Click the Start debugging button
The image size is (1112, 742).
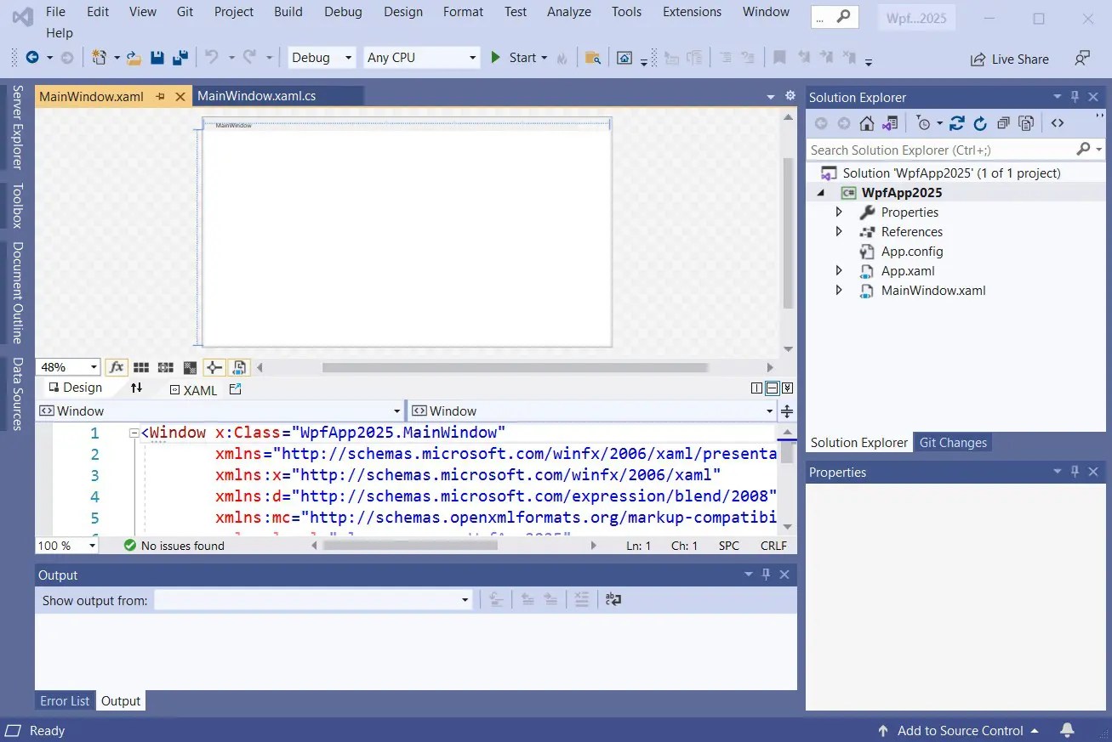coord(518,58)
